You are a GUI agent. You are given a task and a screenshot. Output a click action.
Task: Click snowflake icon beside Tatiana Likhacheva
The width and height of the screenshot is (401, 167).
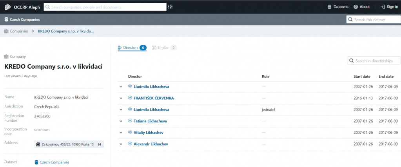(x=130, y=121)
